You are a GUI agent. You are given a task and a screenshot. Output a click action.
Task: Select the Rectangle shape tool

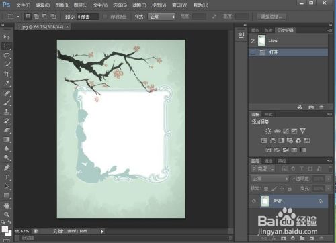point(7,195)
